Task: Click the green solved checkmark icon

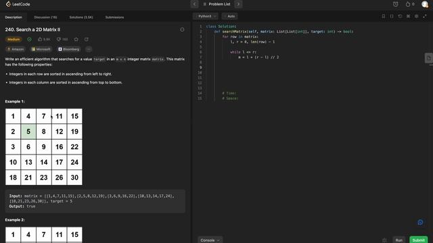Action: coord(29,39)
